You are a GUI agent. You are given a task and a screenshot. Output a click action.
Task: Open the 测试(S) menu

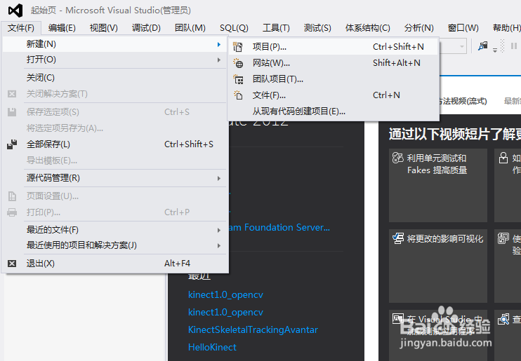pos(317,28)
